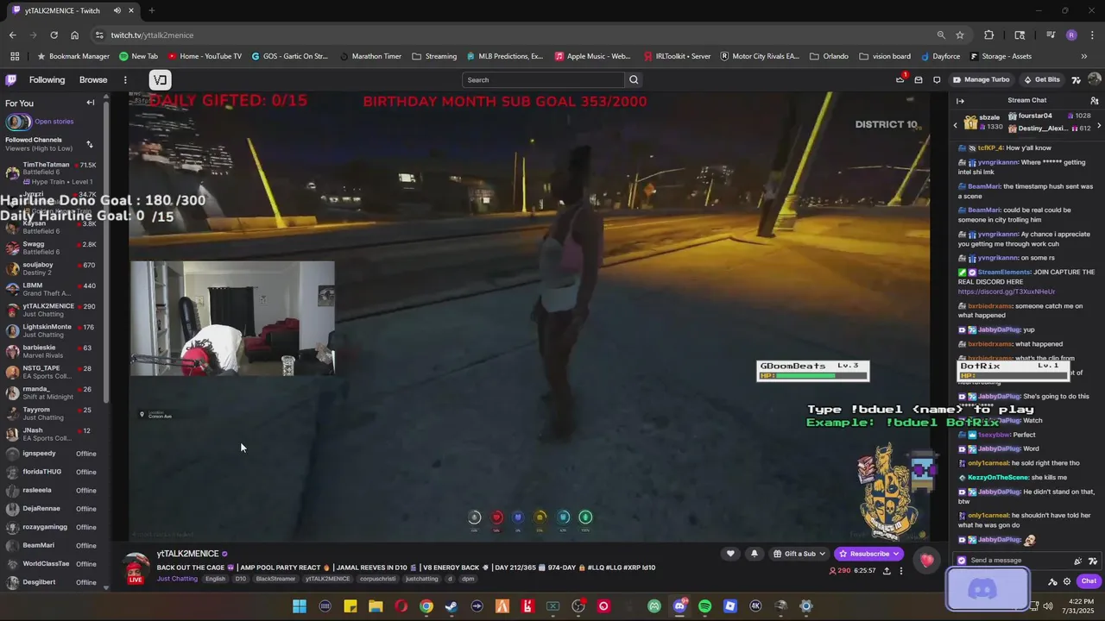Open Spotify from the taskbar
This screenshot has width=1105, height=621.
pyautogui.click(x=704, y=606)
